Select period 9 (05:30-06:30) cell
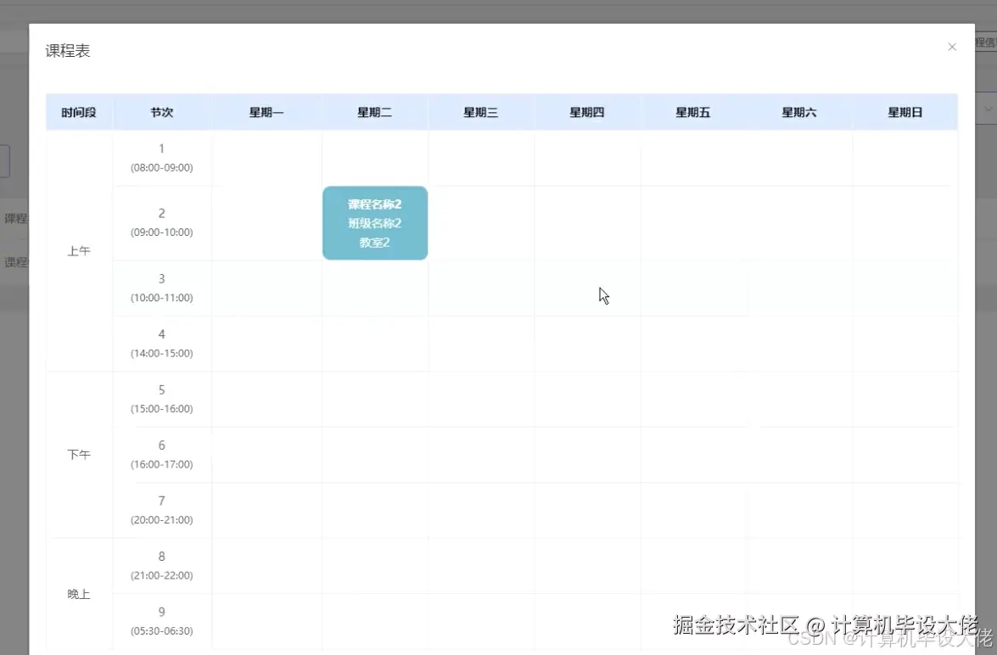997x655 pixels. (161, 621)
